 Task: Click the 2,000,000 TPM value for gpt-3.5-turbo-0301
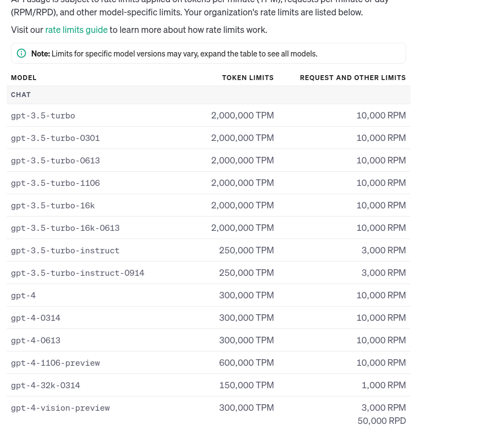click(x=243, y=138)
